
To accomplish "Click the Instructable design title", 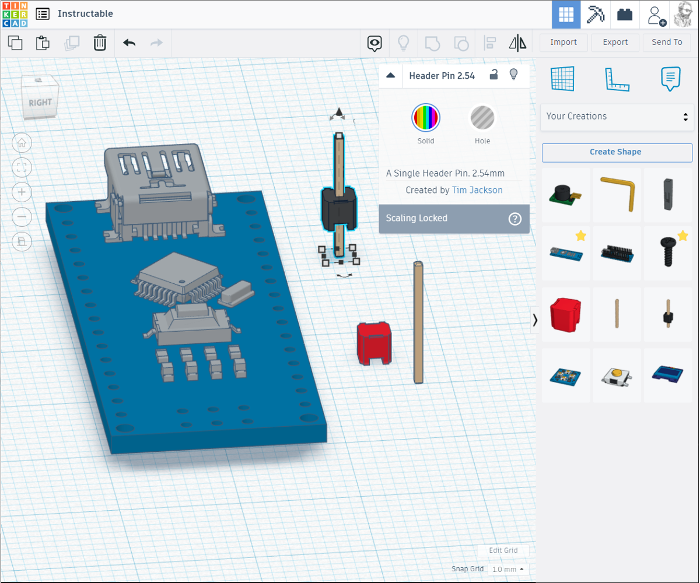I will 85,14.
